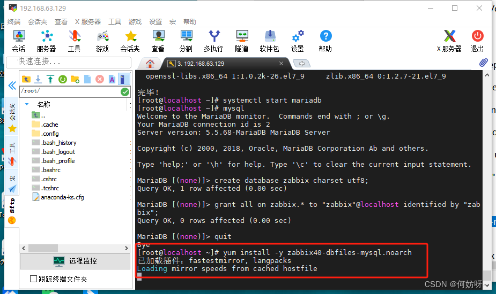The width and height of the screenshot is (496, 294).
Task: Click the SFTP upload arrow icon
Action: coord(50,79)
